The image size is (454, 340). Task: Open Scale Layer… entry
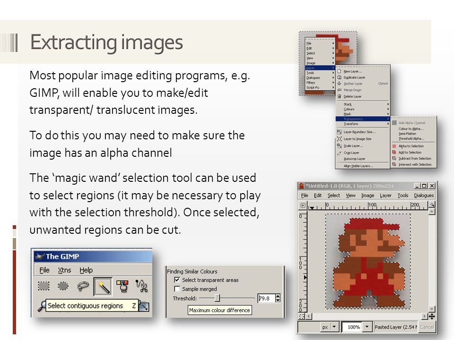coord(353,146)
